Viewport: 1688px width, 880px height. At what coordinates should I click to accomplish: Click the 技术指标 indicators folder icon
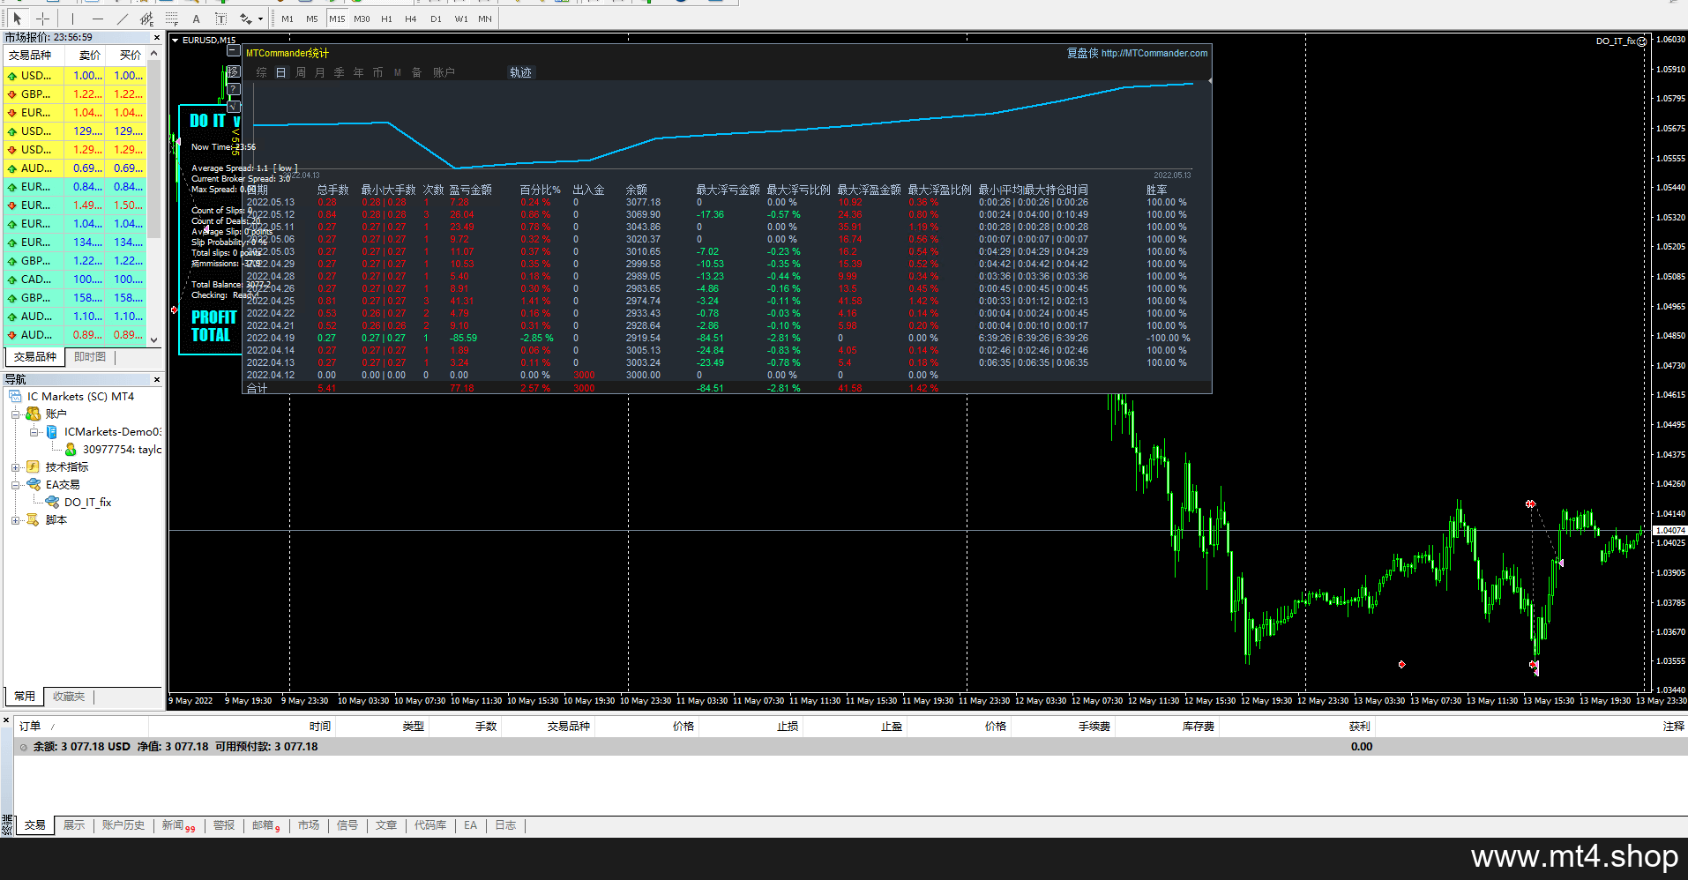pos(33,467)
